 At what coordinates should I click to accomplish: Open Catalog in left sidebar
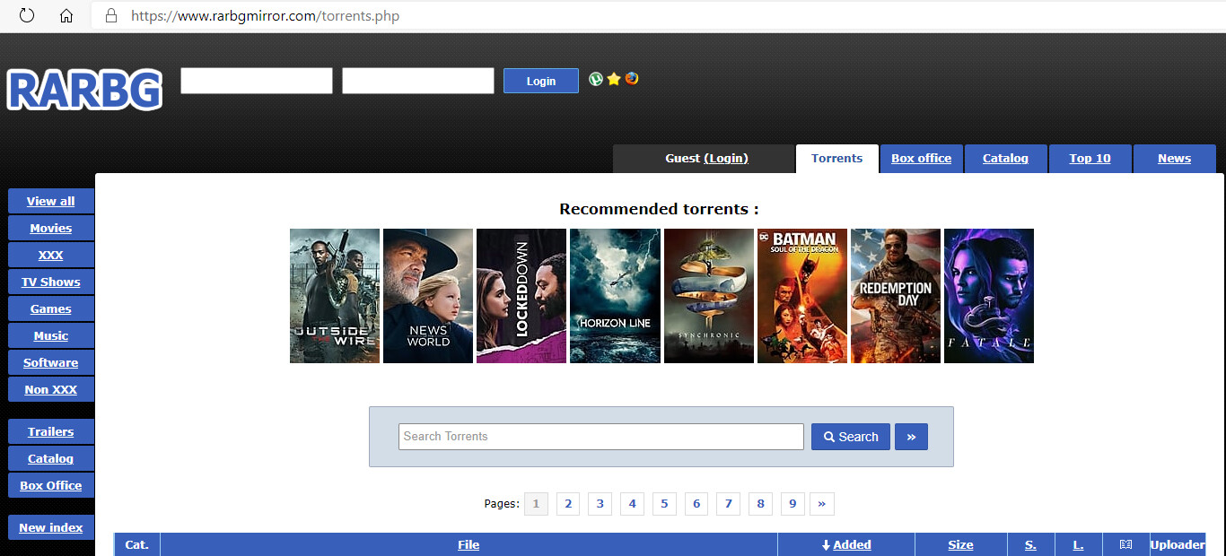point(51,458)
